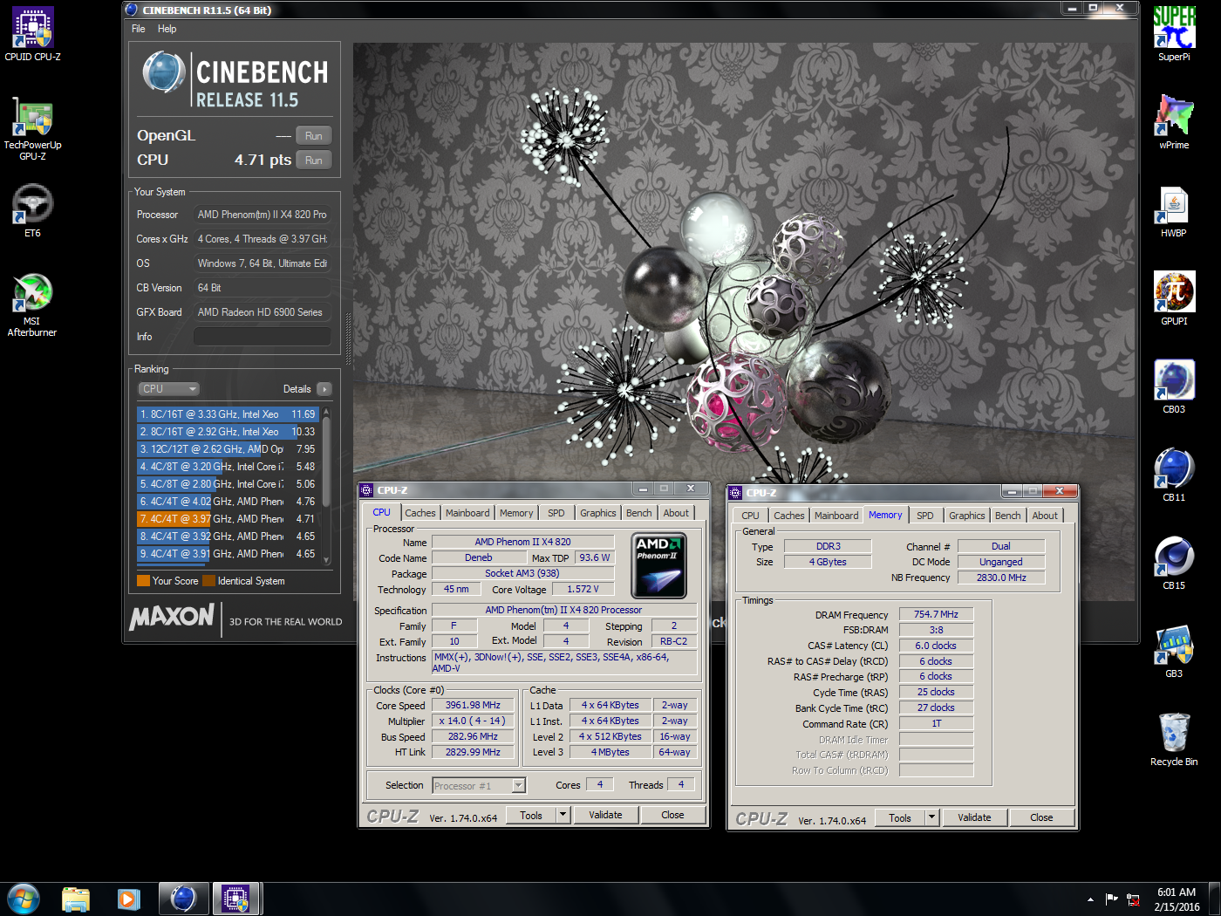
Task: Click the Windows Start orb
Action: point(24,899)
